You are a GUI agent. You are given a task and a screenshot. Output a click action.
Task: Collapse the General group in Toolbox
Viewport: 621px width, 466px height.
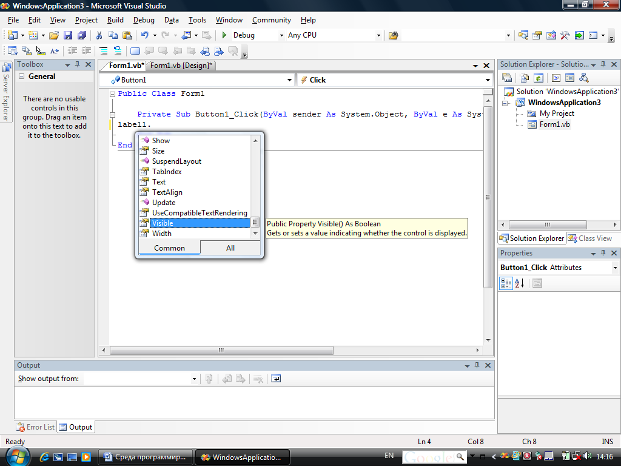(x=21, y=76)
